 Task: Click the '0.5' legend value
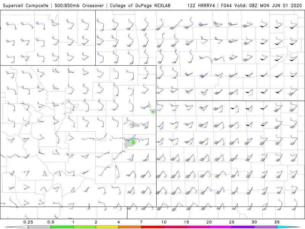coord(51,222)
